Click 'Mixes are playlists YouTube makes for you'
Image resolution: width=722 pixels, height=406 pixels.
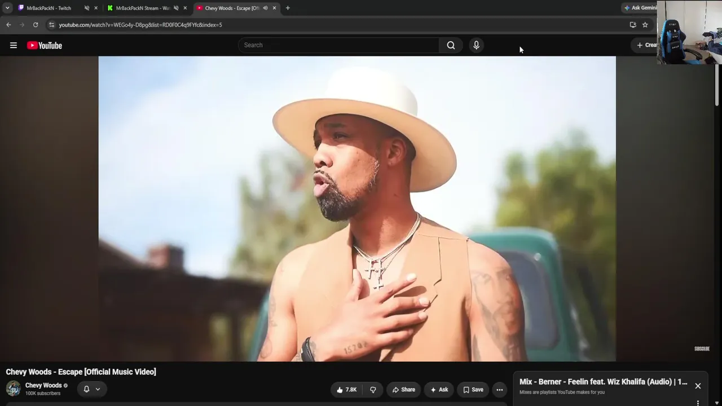(x=562, y=392)
